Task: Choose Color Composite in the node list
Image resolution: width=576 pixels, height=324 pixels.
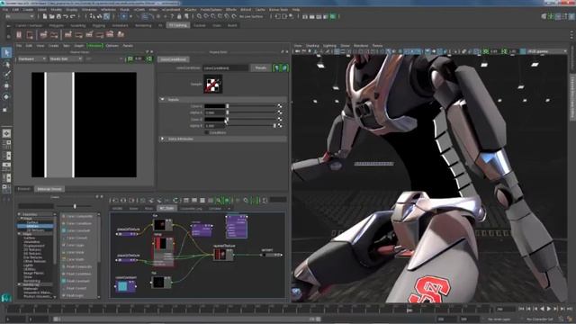Action: pos(79,216)
